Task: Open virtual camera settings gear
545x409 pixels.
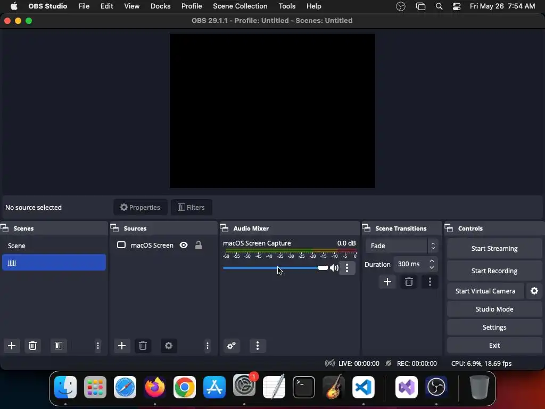Action: [534, 291]
